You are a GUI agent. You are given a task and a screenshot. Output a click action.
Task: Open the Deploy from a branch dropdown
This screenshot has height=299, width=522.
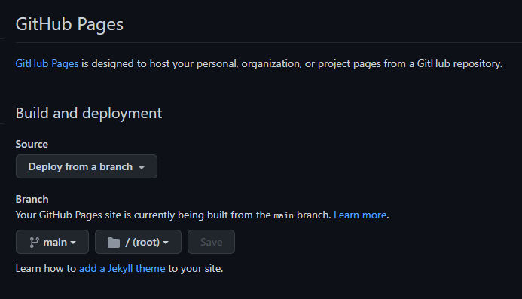(87, 166)
